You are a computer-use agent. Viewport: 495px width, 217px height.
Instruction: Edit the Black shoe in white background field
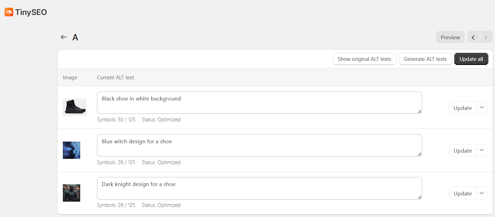[x=259, y=102]
